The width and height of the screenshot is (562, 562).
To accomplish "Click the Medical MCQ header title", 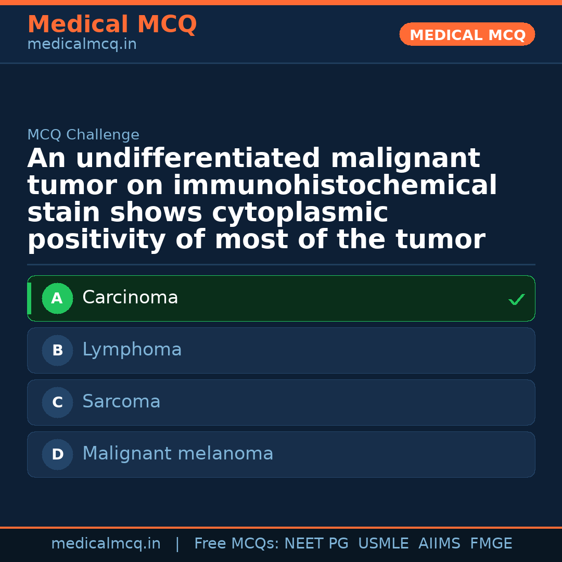I will pos(112,24).
